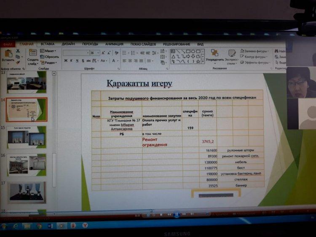Click the Вставить paste icon

[x=8, y=53]
